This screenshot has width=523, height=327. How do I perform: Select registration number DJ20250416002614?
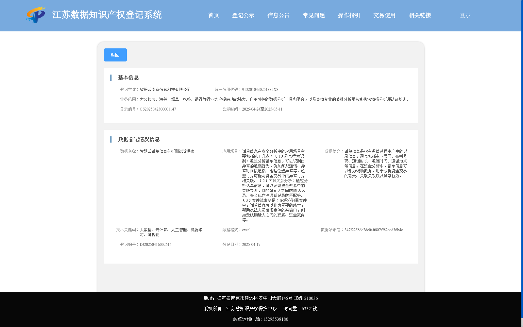point(156,245)
